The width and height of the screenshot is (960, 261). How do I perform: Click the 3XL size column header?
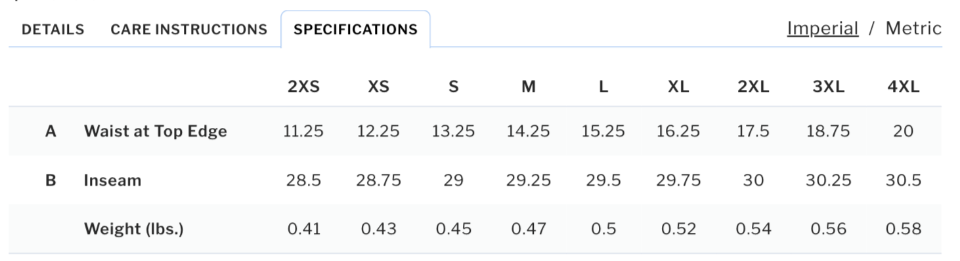click(x=829, y=87)
